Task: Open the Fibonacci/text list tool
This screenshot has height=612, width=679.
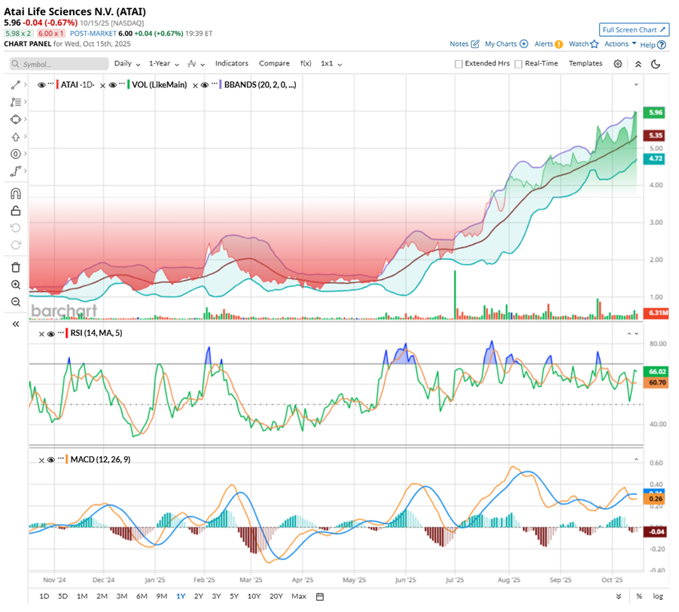Action: (16, 102)
